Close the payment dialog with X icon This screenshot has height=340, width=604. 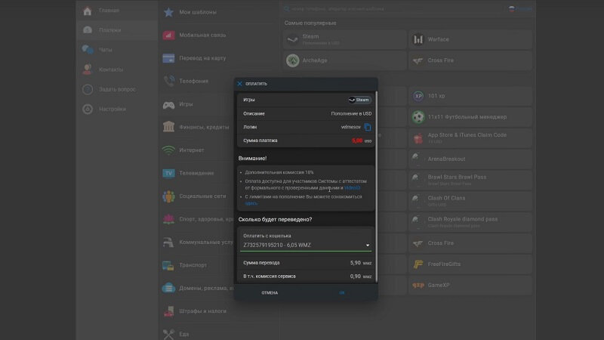click(x=239, y=84)
